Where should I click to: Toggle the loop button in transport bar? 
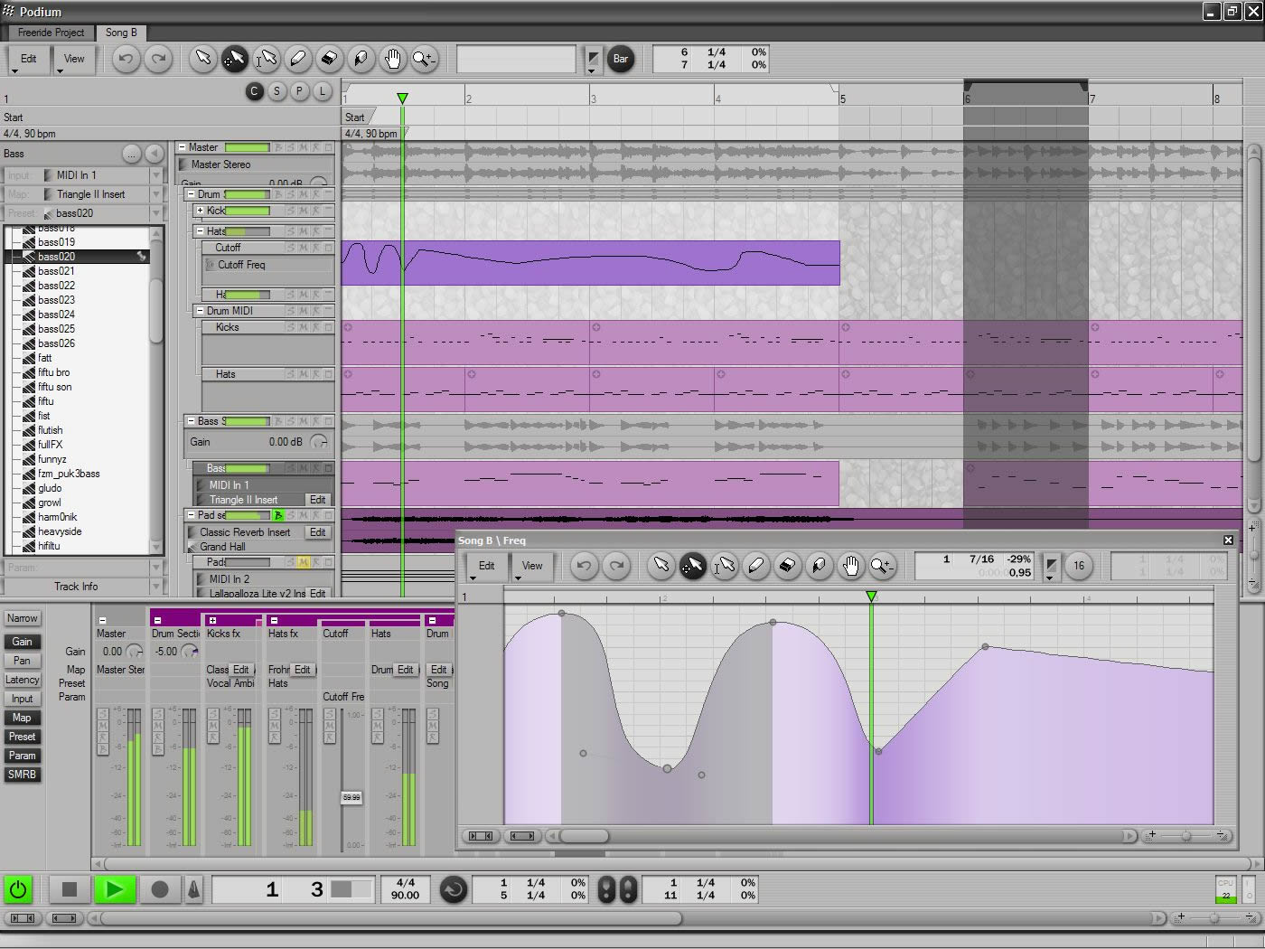coord(454,890)
